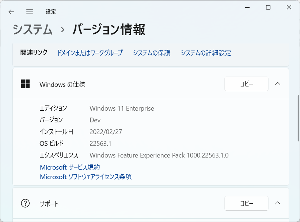This screenshot has height=222, width=300.
Task: Copy the Windows の仕様 details
Action: pyautogui.click(x=246, y=84)
